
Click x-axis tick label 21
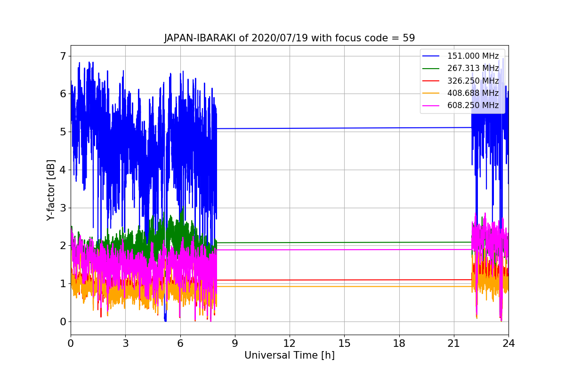pos(454,343)
